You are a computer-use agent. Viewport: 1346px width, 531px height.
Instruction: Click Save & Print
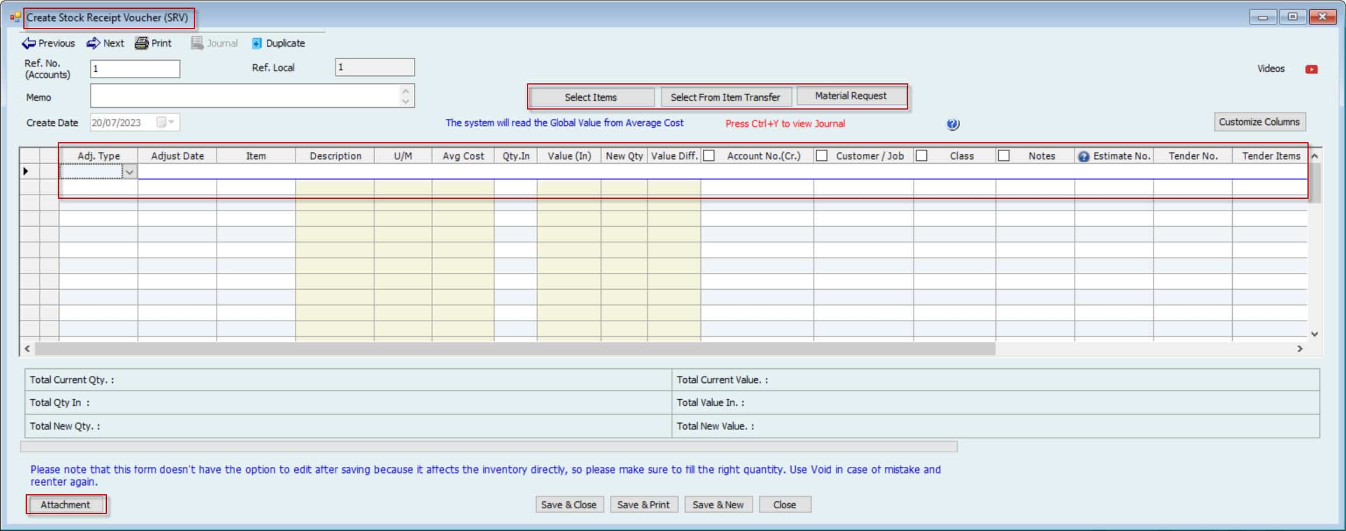coord(643,505)
